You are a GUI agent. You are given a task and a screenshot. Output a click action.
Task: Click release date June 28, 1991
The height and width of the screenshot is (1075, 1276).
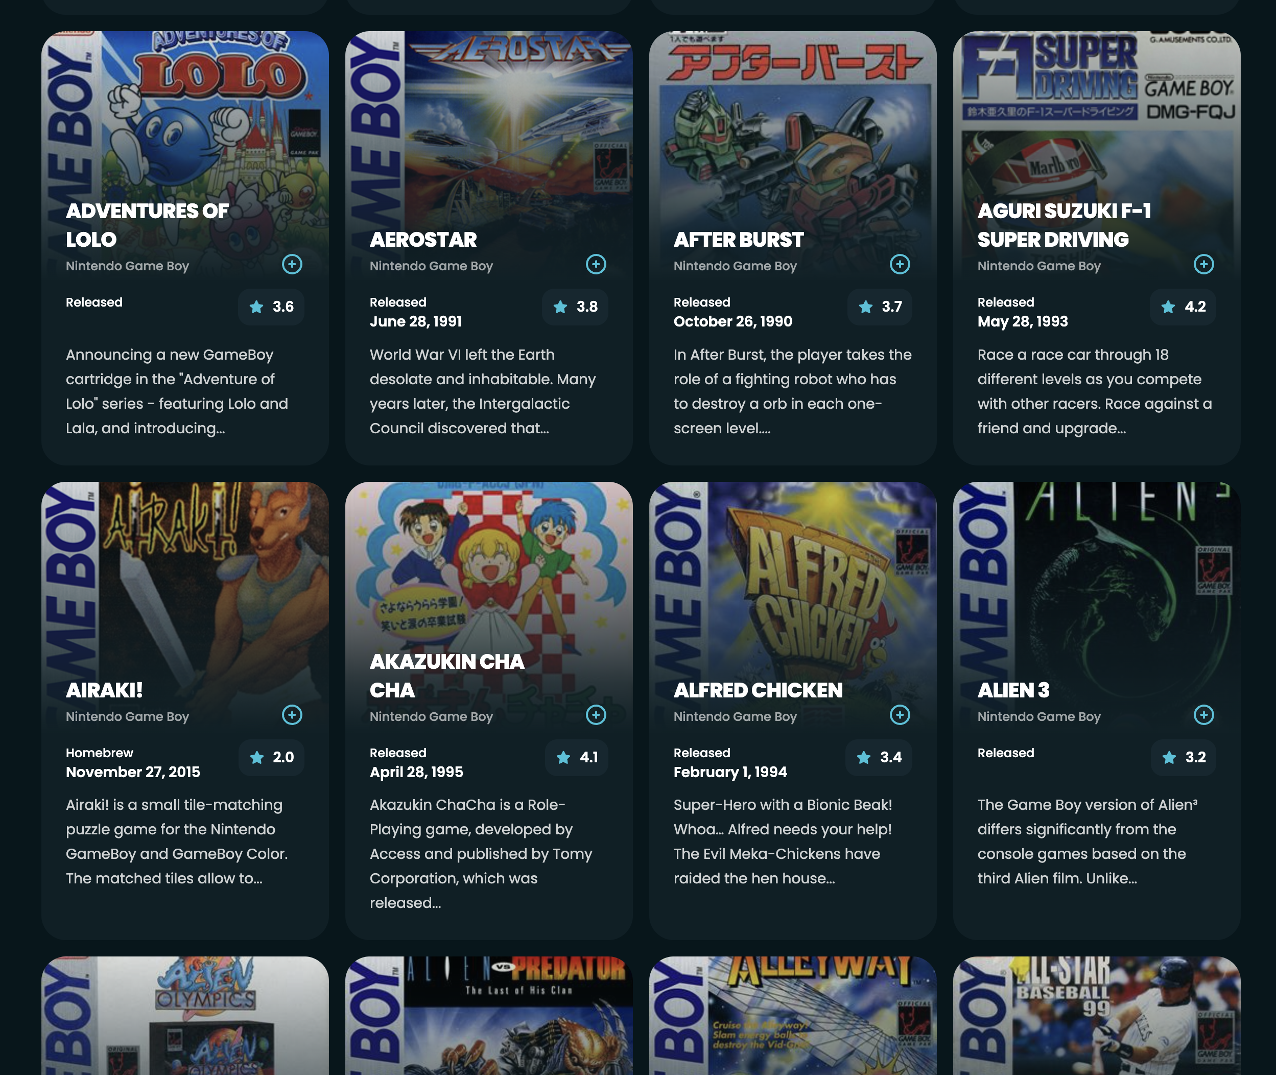coord(416,321)
